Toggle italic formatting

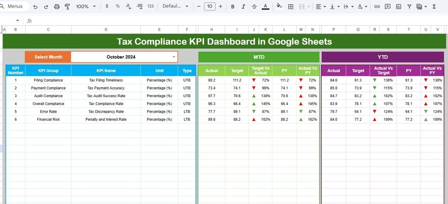[x=243, y=7]
